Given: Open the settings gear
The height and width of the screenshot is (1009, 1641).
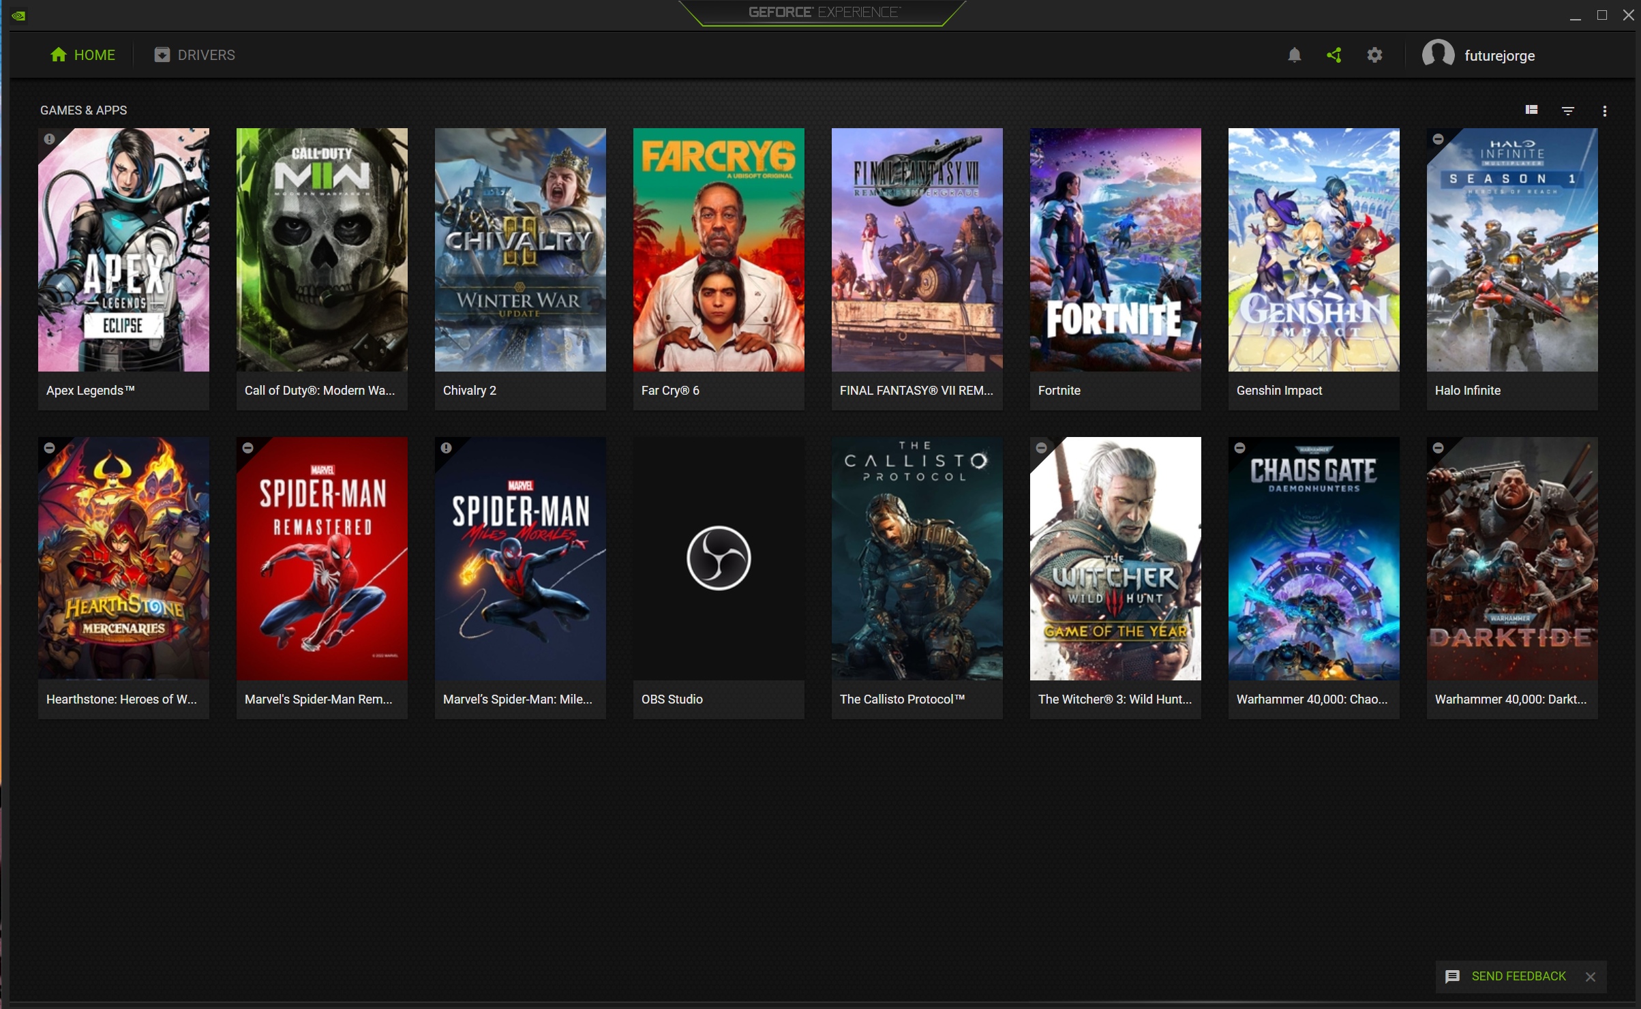Looking at the screenshot, I should click(1374, 55).
